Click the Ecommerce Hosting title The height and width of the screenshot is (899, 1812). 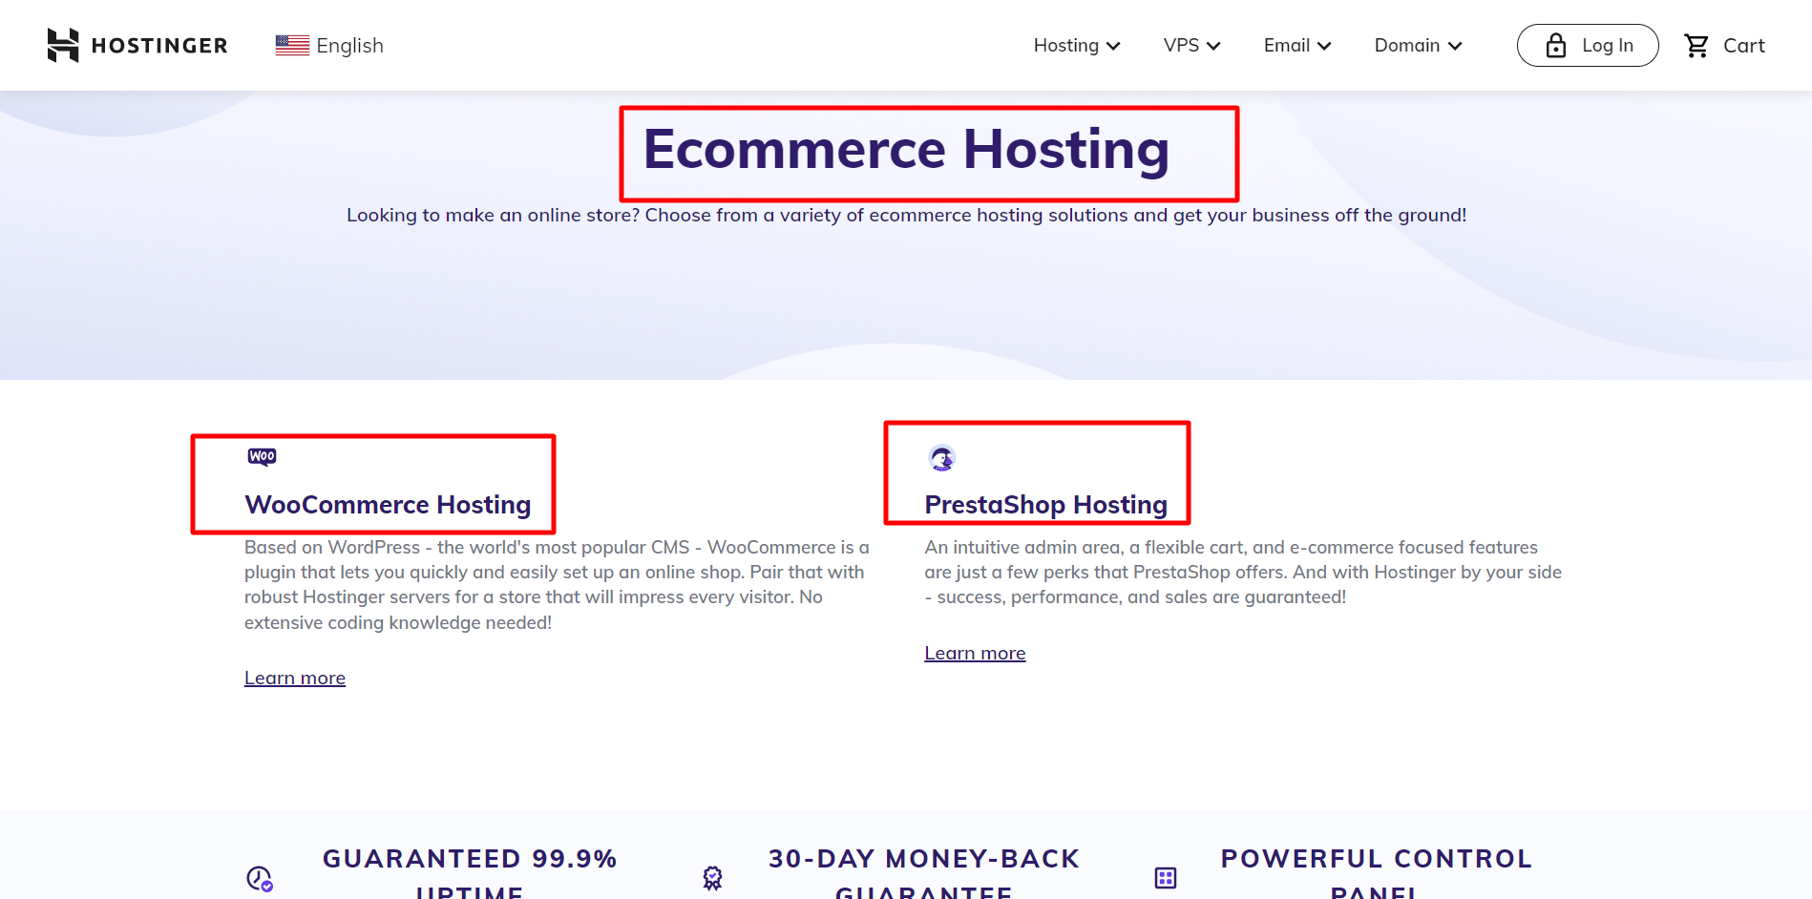point(906,150)
